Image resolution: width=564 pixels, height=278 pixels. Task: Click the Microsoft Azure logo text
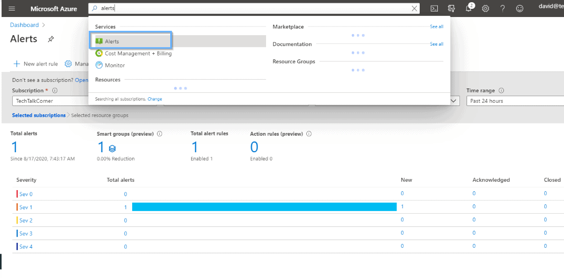(53, 9)
